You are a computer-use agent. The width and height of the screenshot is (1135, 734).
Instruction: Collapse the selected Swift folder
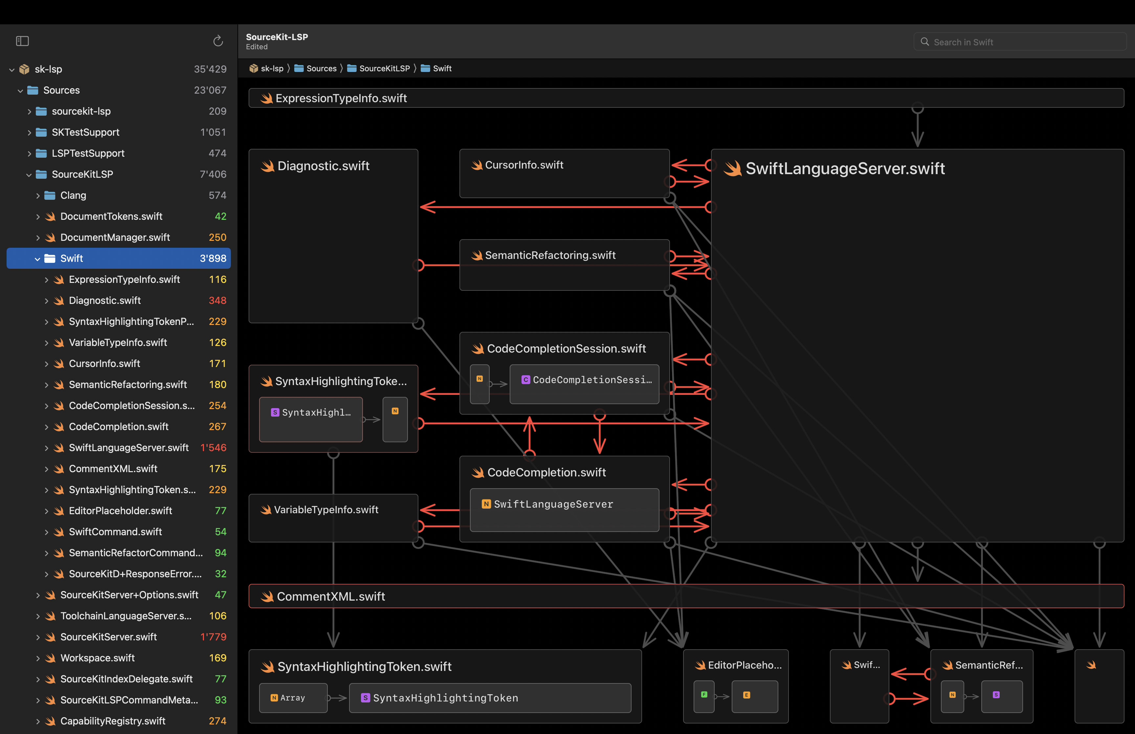tap(38, 259)
